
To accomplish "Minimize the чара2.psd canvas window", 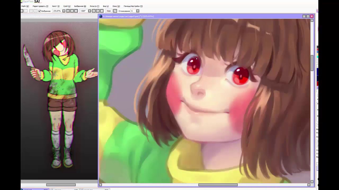I will pos(304,16).
